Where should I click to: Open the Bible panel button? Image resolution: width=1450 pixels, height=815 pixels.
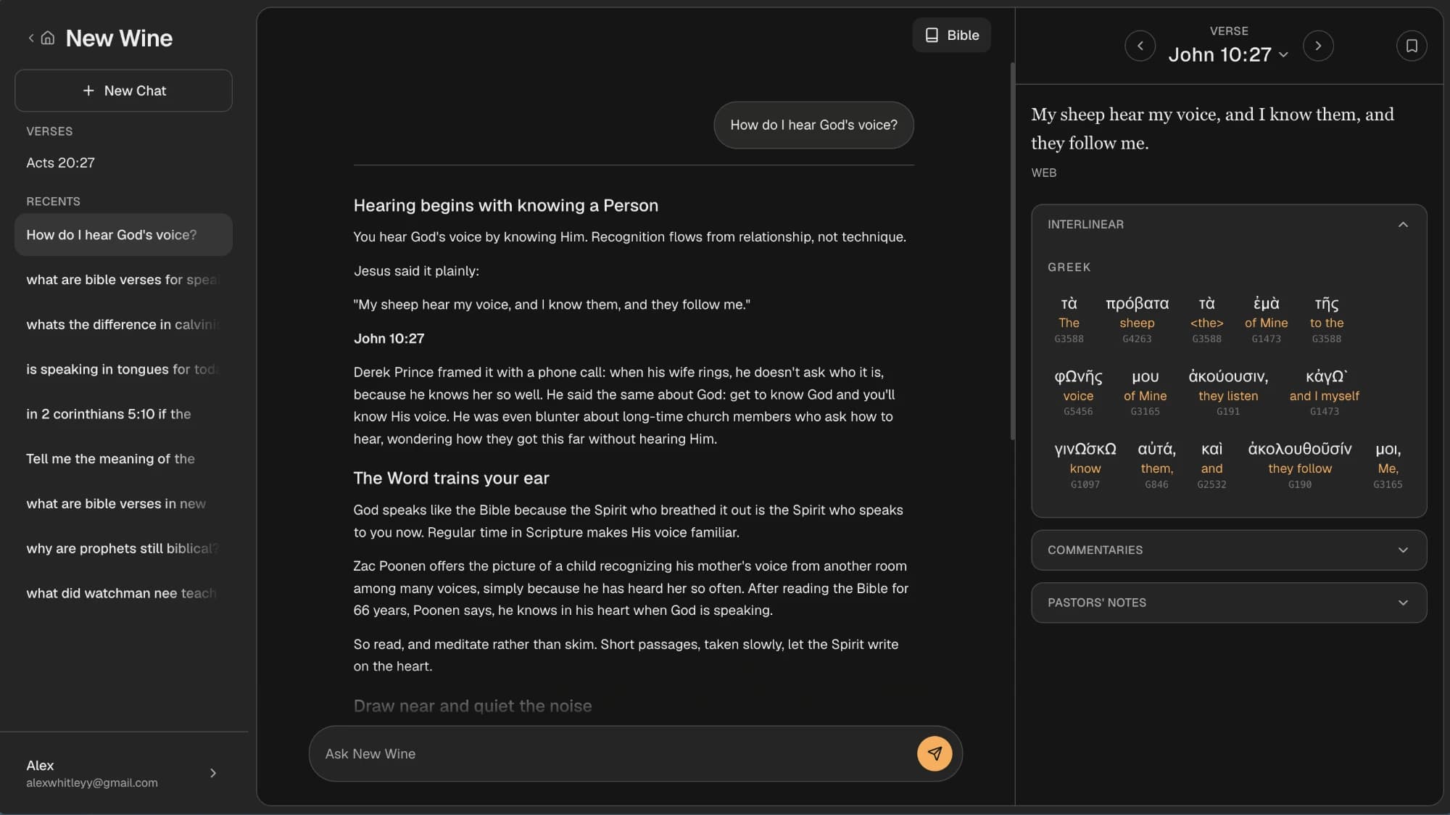click(x=951, y=35)
